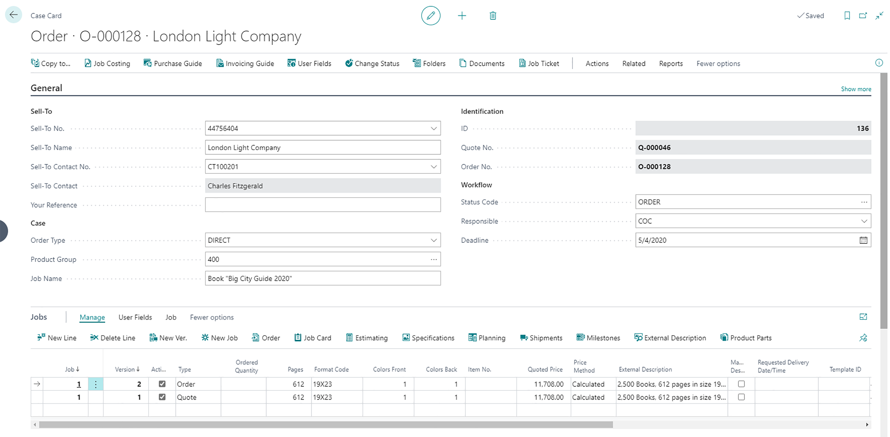Click Show more in the General section
Image resolution: width=890 pixels, height=437 pixels.
(x=856, y=89)
